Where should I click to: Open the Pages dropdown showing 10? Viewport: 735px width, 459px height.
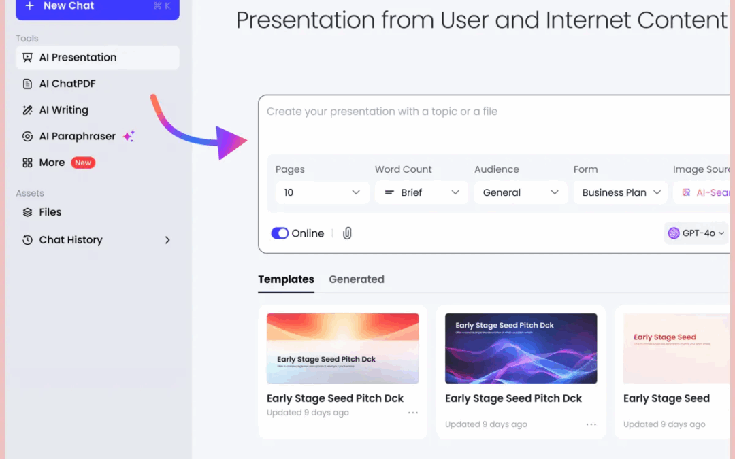click(322, 192)
